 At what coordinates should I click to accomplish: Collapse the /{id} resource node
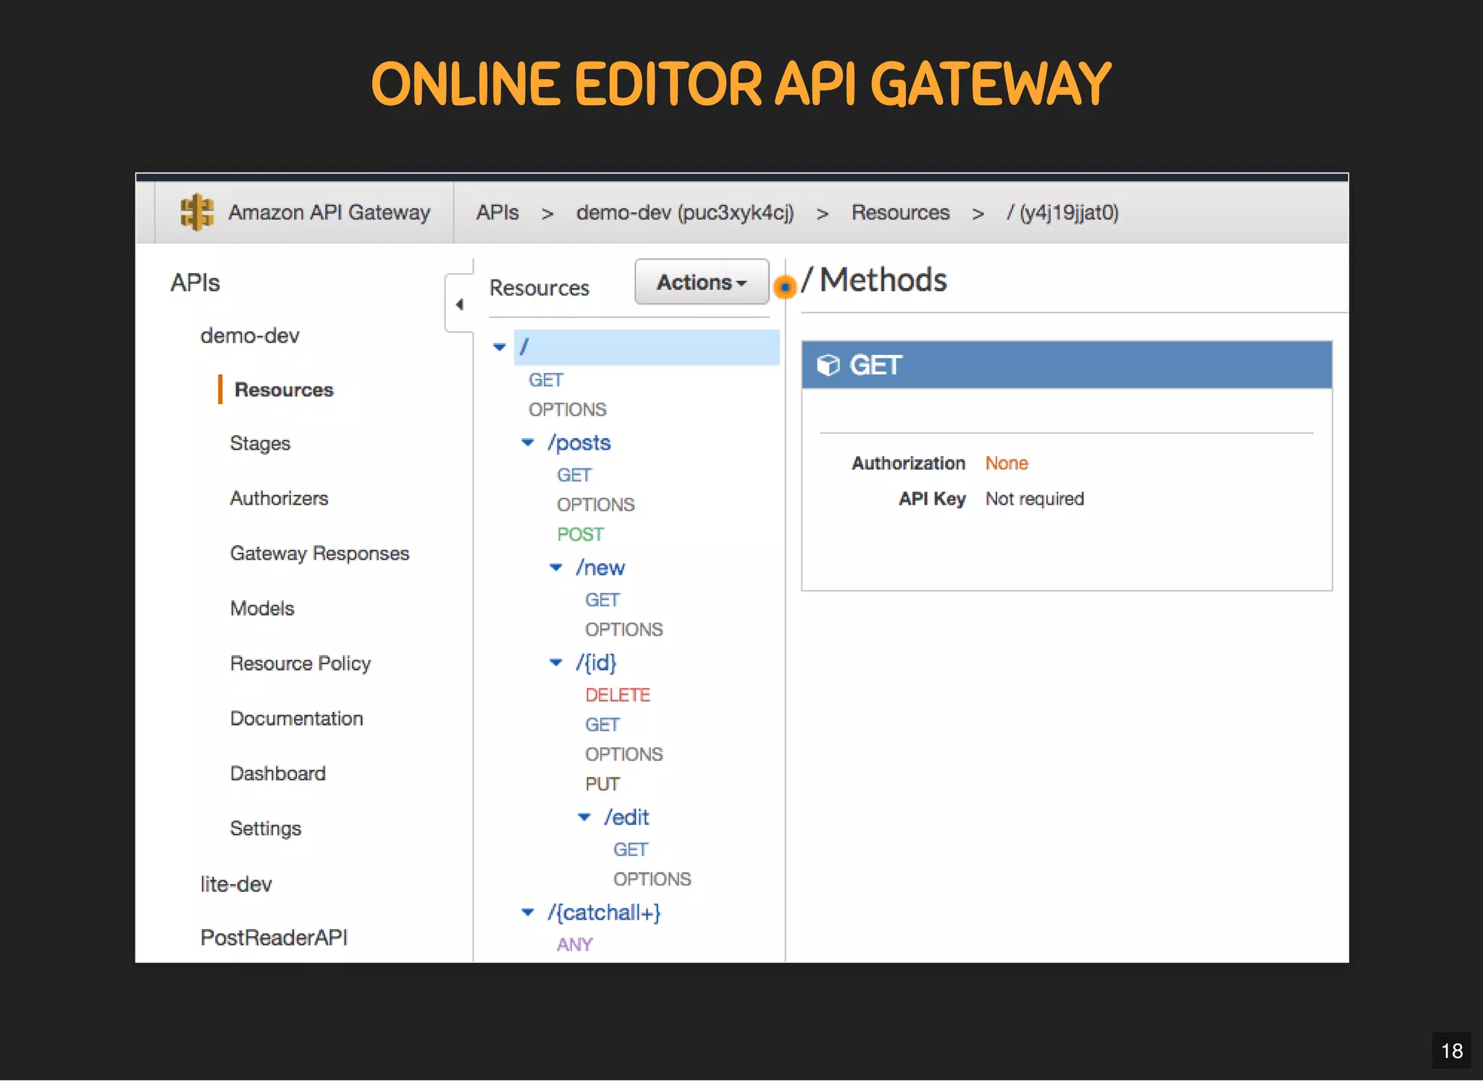click(x=555, y=663)
